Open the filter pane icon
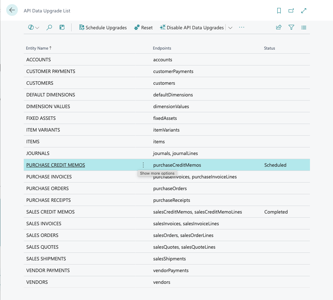 (291, 27)
